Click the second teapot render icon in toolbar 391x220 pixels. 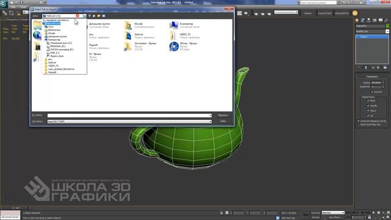coord(262,13)
